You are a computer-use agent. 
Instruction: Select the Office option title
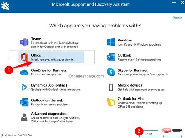(36, 55)
